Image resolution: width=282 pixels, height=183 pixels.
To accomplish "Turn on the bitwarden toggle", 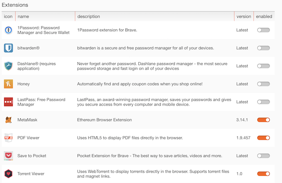I will [263, 48].
